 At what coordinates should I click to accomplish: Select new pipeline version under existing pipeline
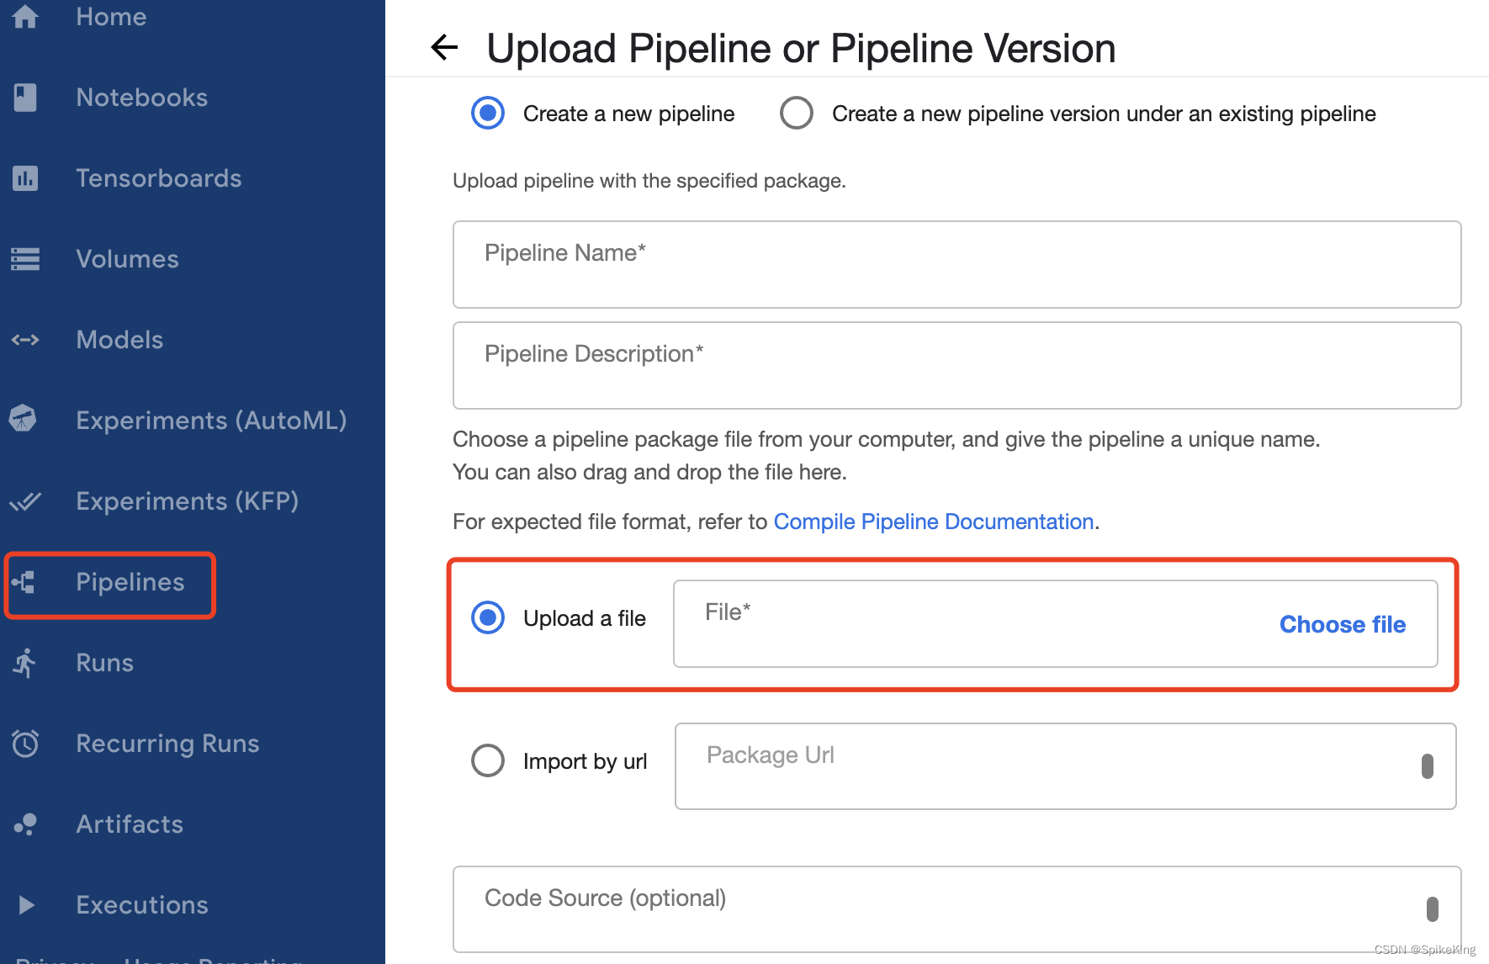797,113
